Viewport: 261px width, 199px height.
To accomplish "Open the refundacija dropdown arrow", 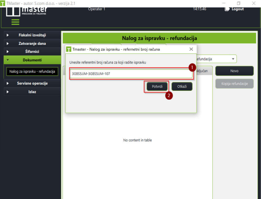I will (233, 59).
